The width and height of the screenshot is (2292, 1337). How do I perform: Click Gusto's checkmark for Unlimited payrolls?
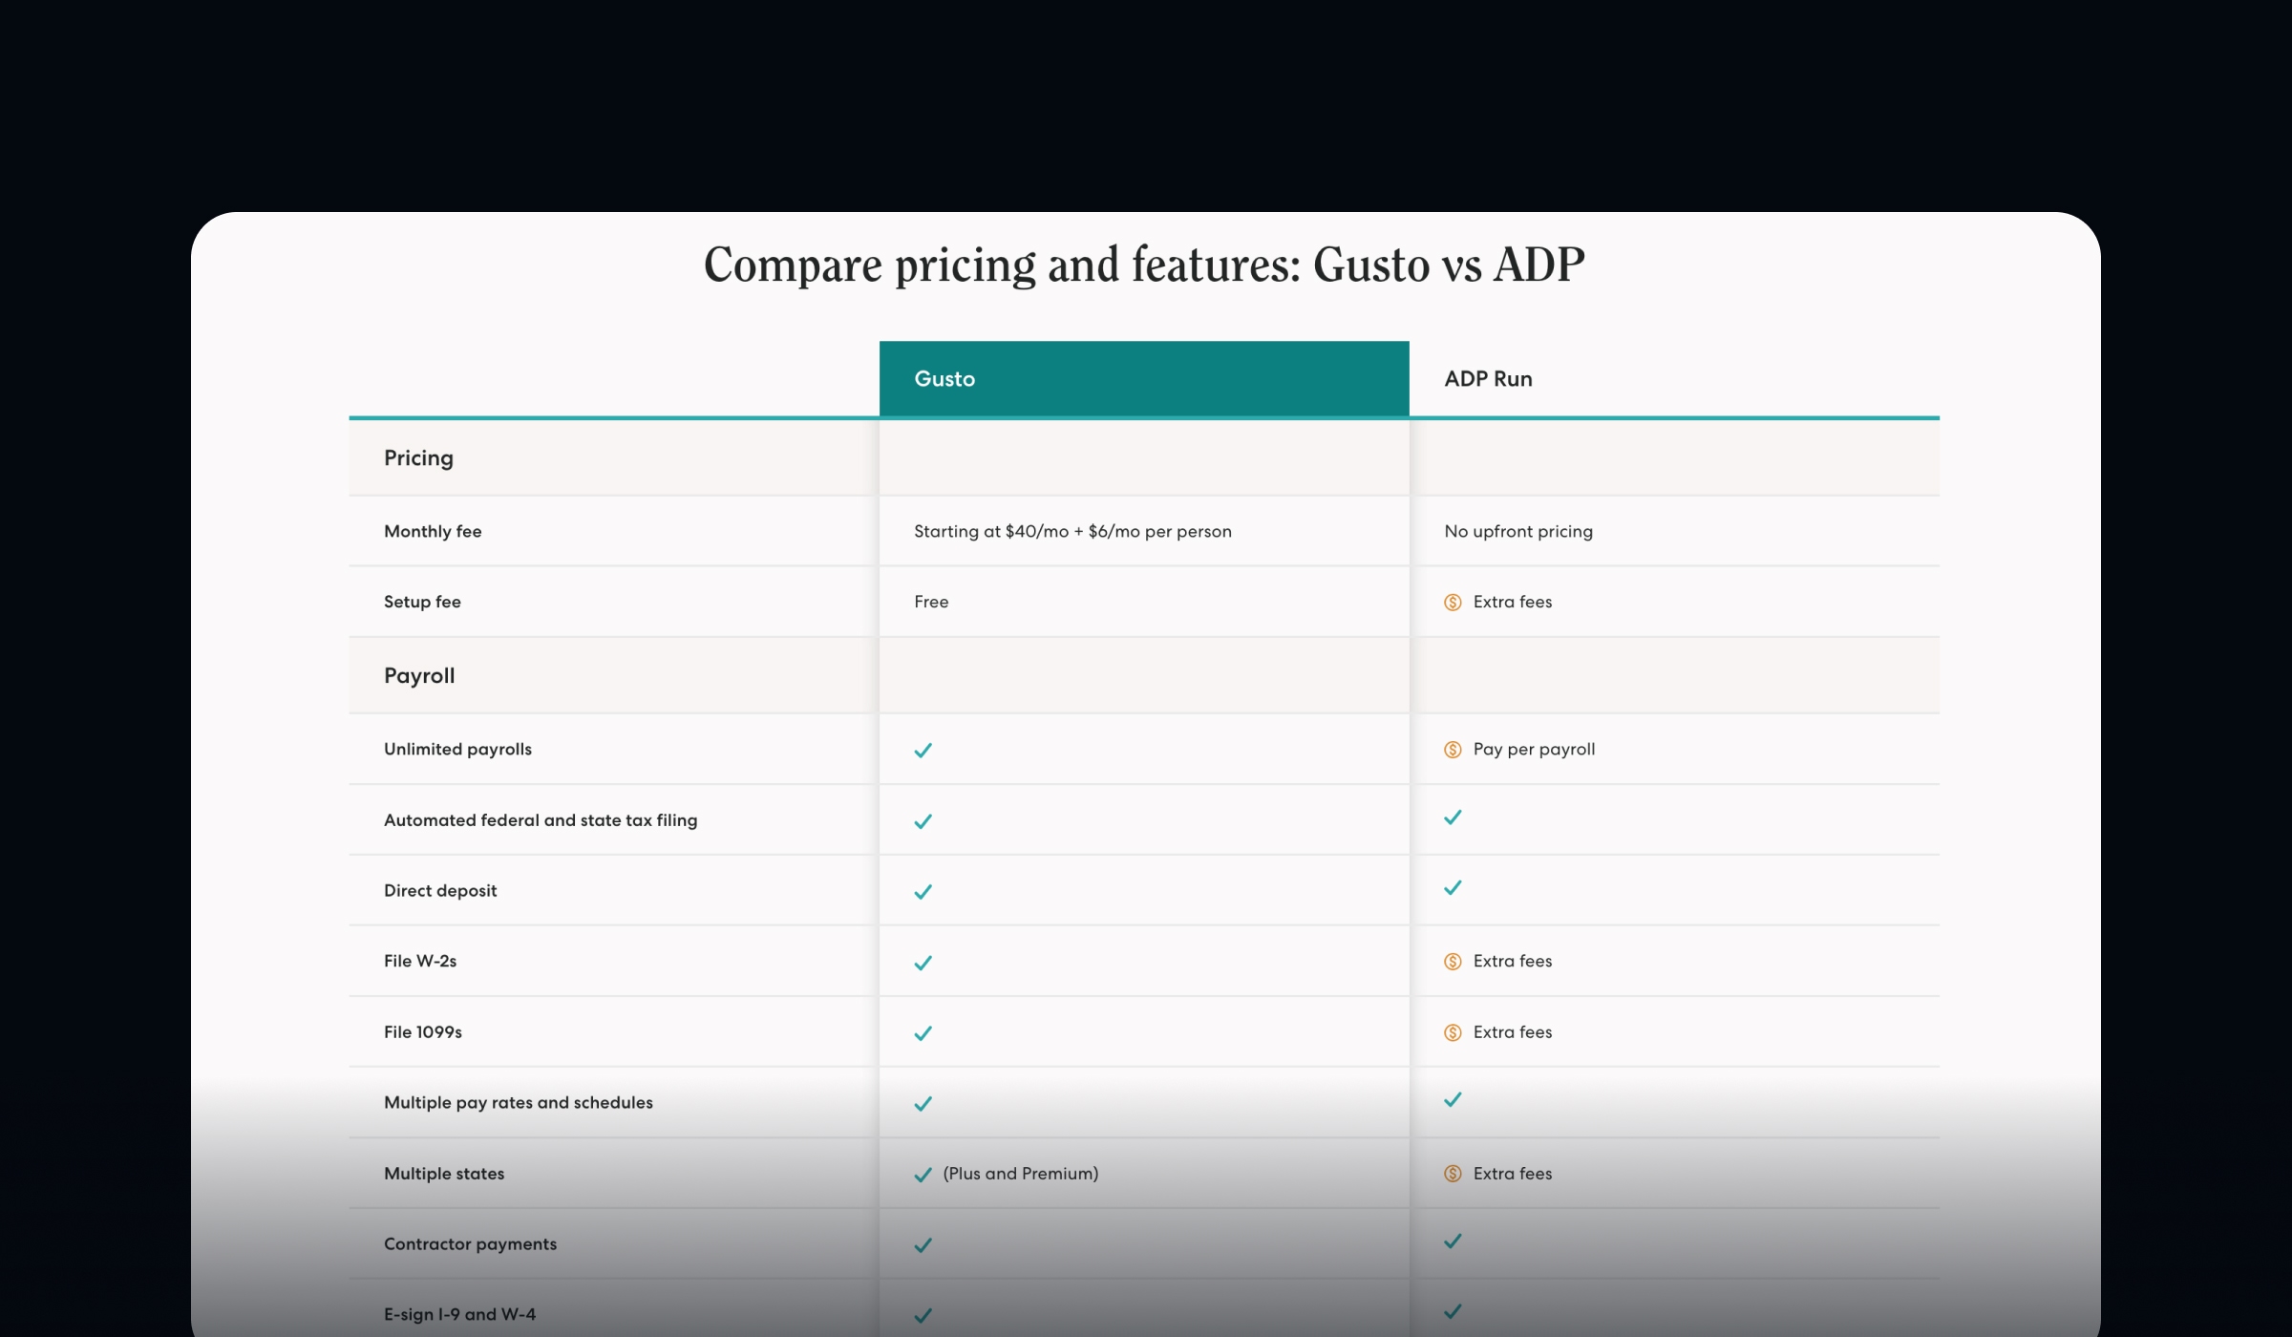tap(923, 751)
